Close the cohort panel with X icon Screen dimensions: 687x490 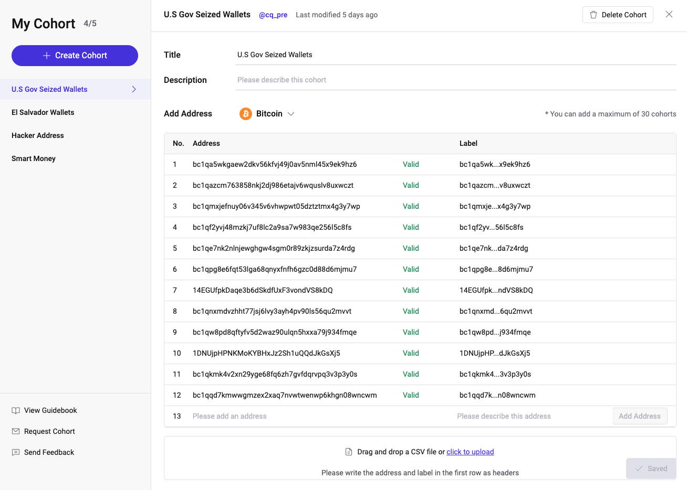point(669,14)
